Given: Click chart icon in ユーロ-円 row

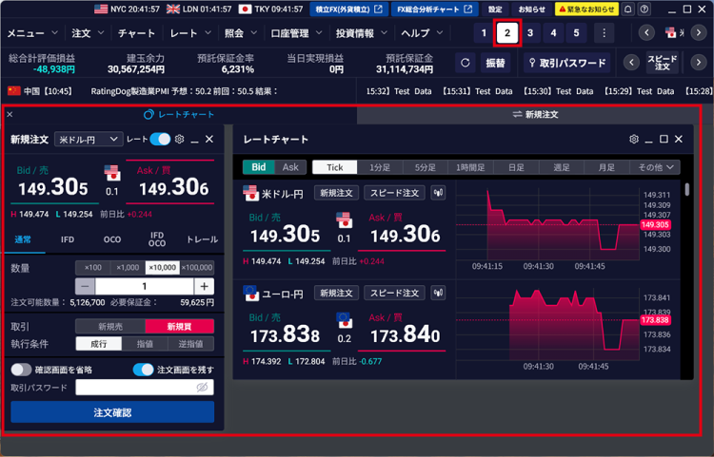Looking at the screenshot, I should pyautogui.click(x=439, y=294).
